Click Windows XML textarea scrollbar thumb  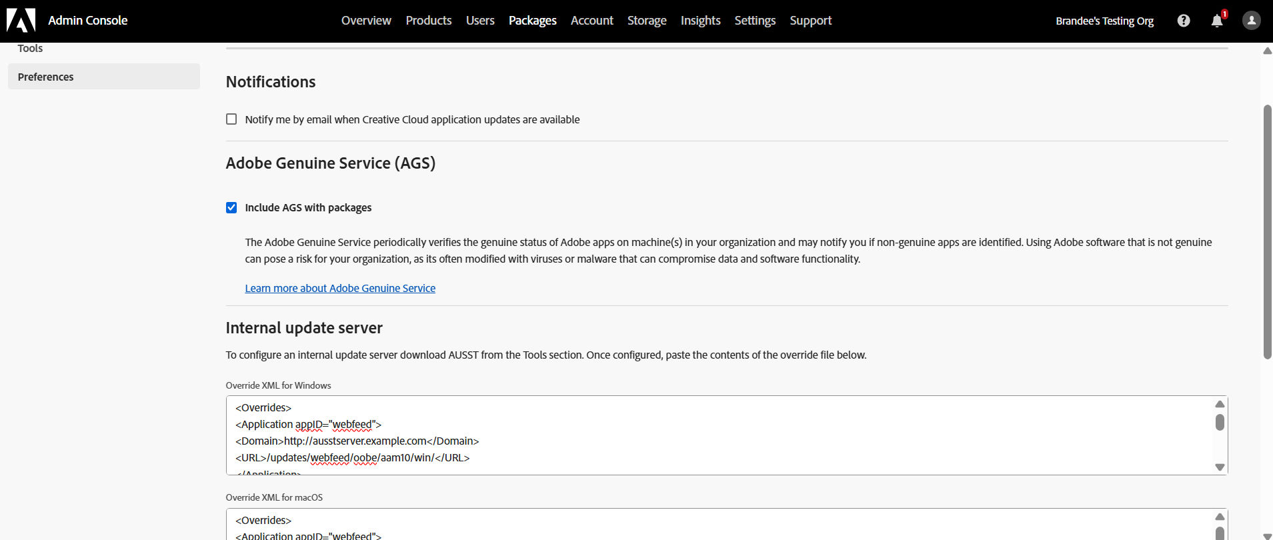pyautogui.click(x=1220, y=422)
